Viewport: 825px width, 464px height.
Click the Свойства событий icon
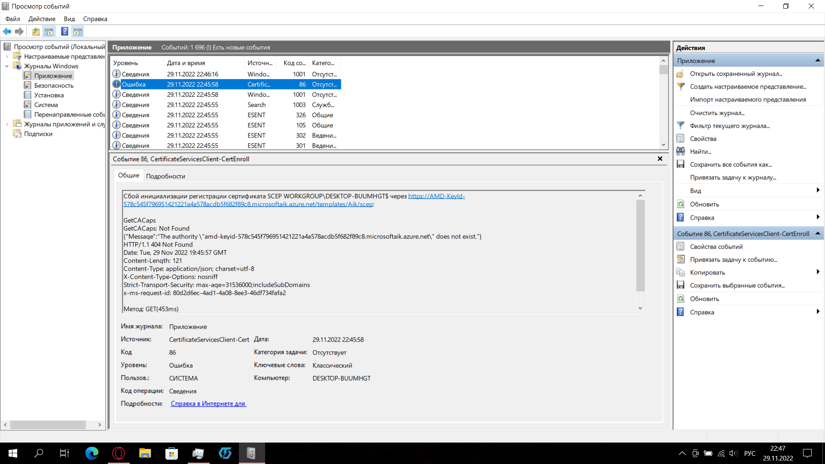pos(681,247)
